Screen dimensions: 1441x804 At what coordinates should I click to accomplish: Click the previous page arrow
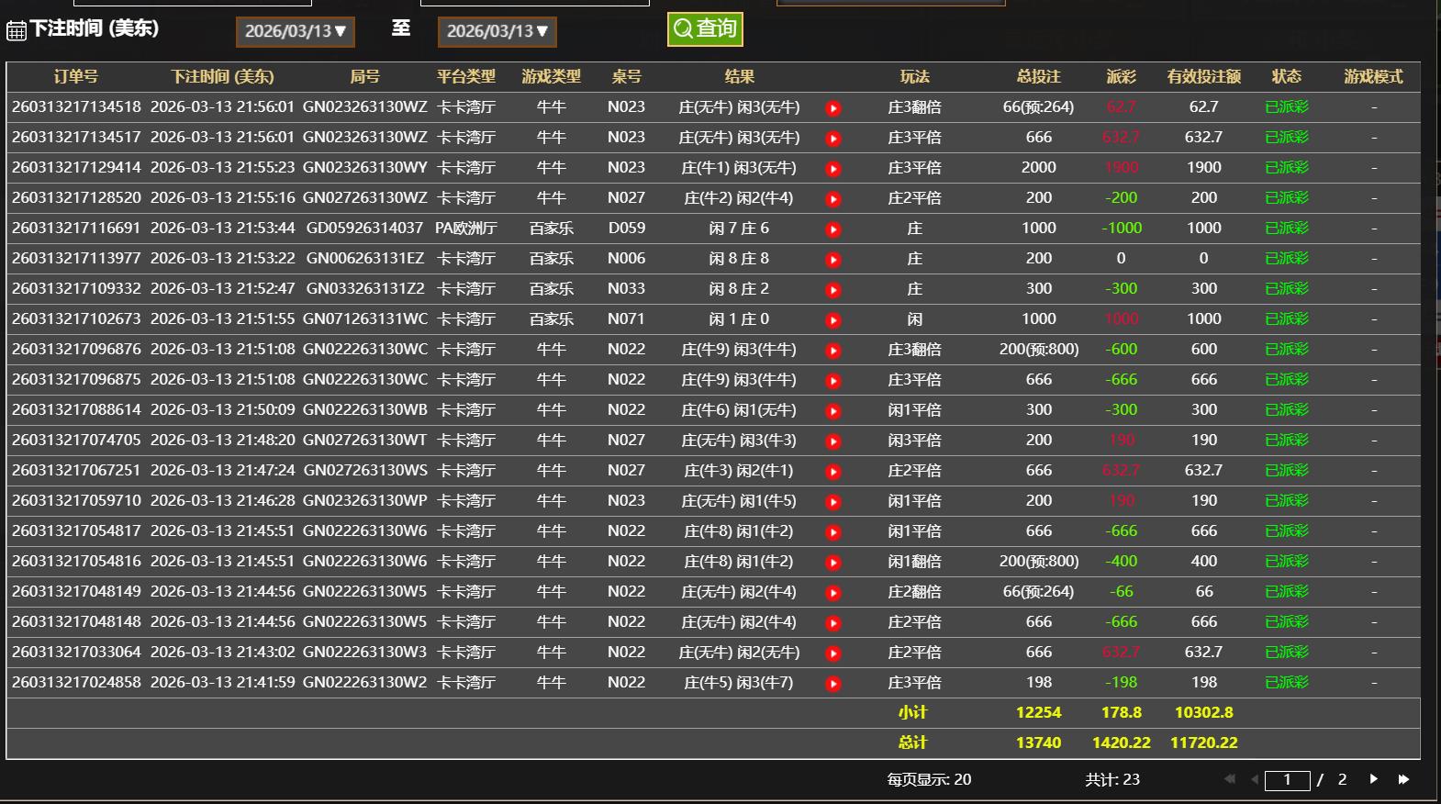pos(1255,779)
